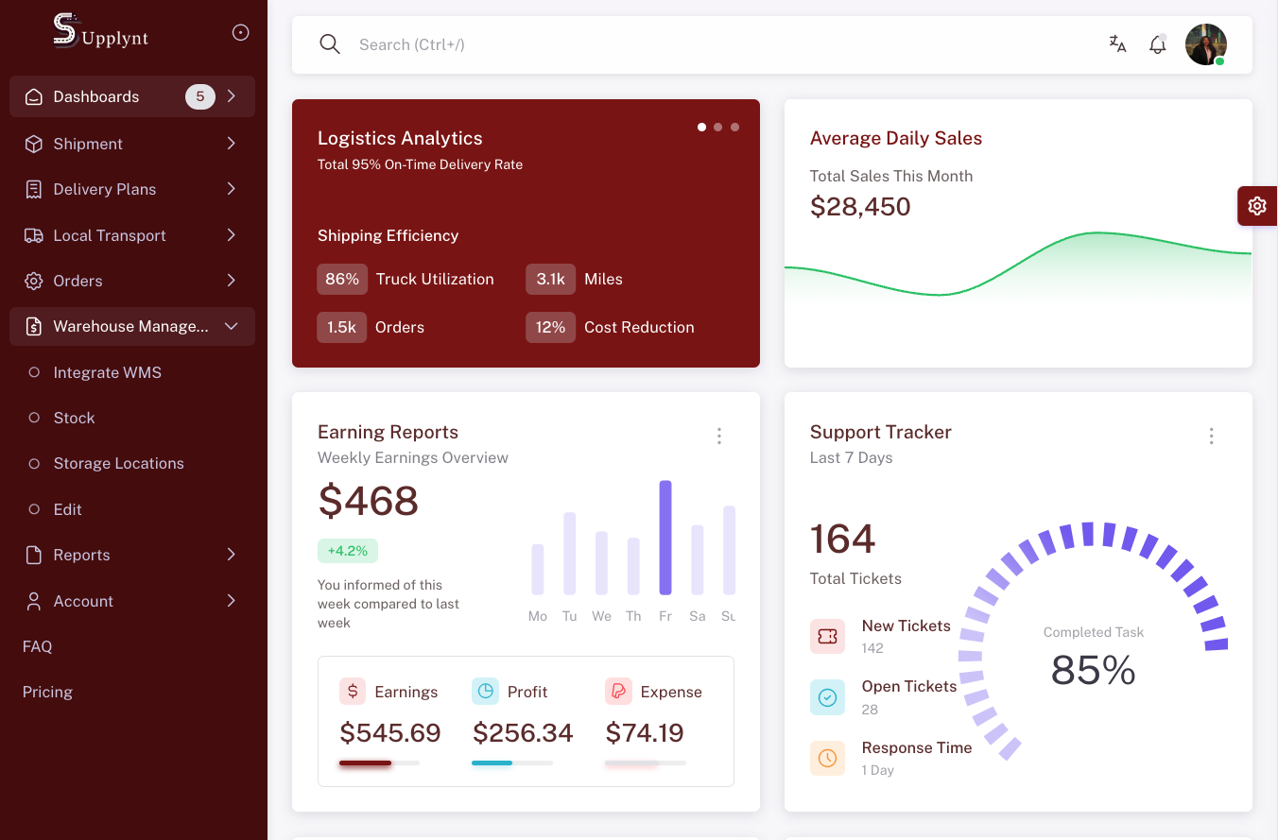Click the Earnings dollar icon
Viewport: 1278px width, 840px height.
(353, 691)
